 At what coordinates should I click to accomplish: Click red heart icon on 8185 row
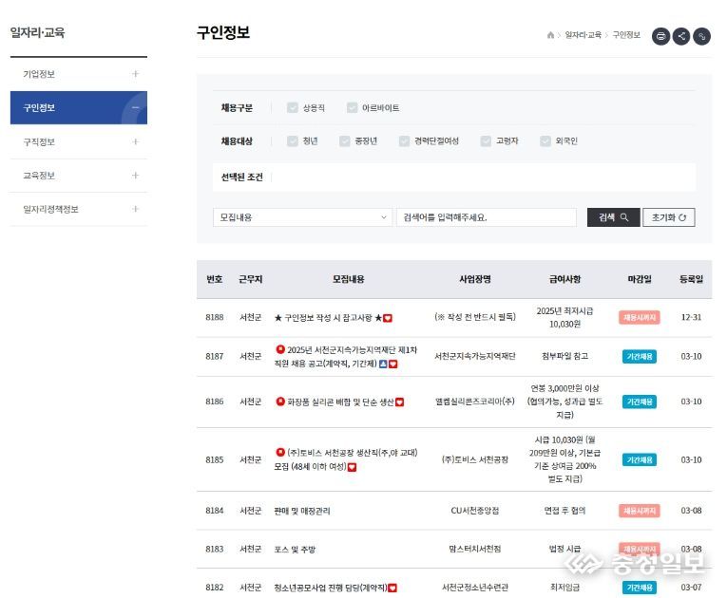352,467
